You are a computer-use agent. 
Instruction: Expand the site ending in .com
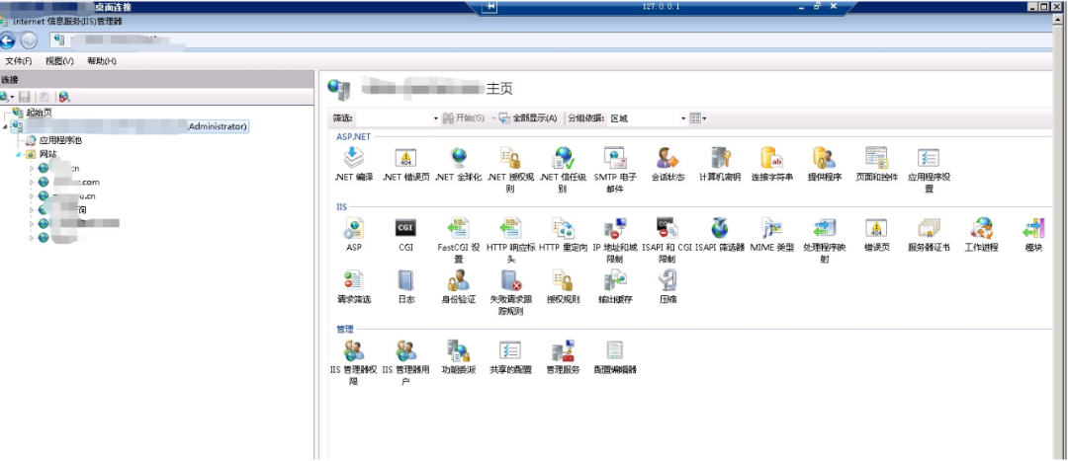tap(32, 183)
